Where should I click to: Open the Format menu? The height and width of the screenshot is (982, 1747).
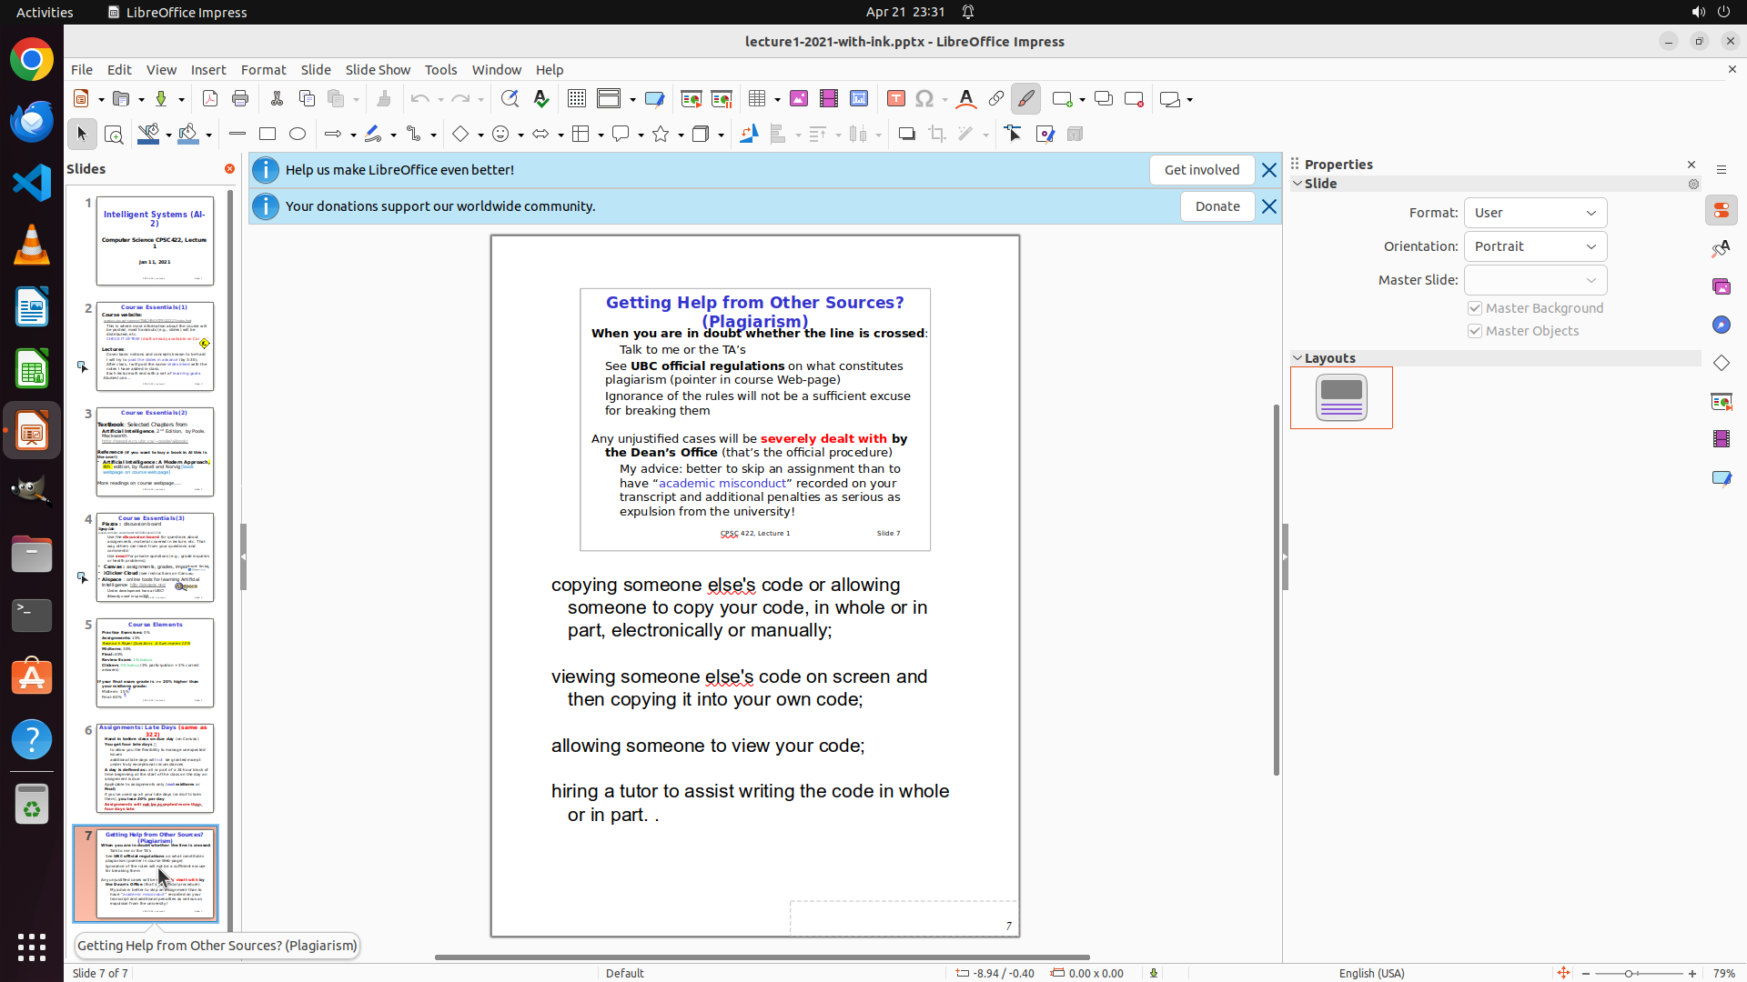click(x=263, y=70)
